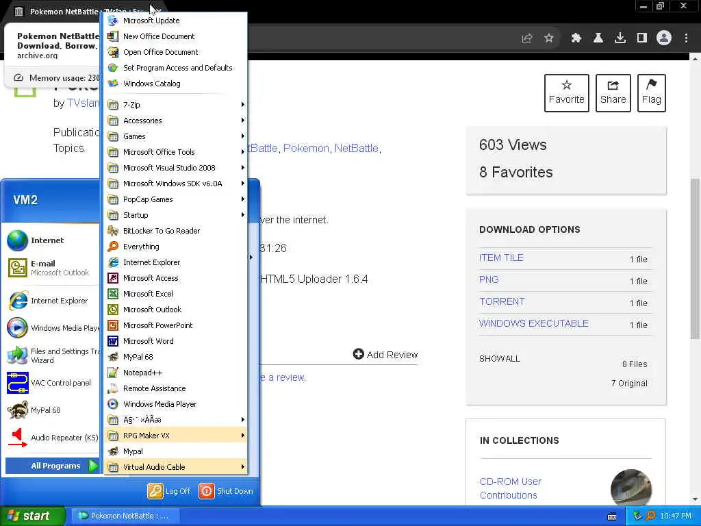This screenshot has width=701, height=526.
Task: Expand Microsoft Visual Studio 2008 folder
Action: tap(176, 168)
